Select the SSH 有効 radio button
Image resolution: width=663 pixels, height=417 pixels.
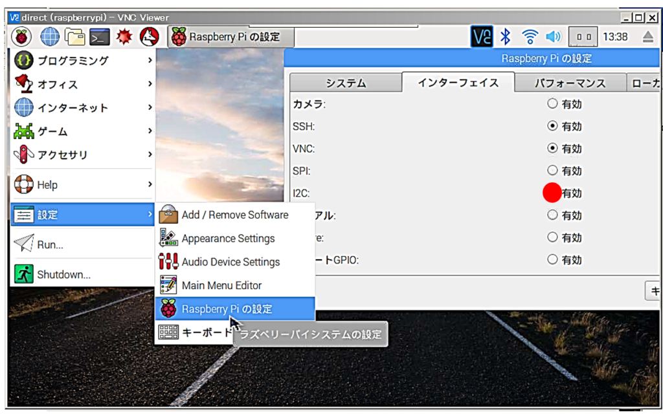(552, 126)
